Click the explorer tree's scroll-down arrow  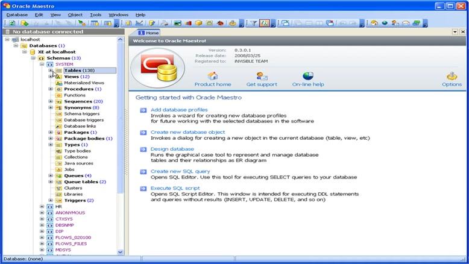[120, 252]
